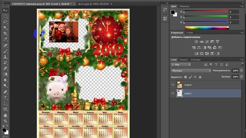Select the Rectangle shape tool

click(5, 109)
